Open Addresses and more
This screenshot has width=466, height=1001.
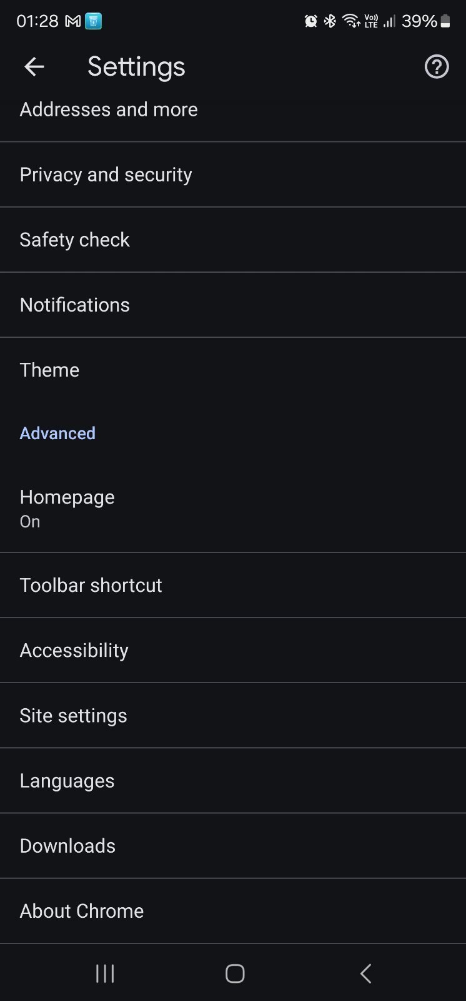pyautogui.click(x=109, y=110)
